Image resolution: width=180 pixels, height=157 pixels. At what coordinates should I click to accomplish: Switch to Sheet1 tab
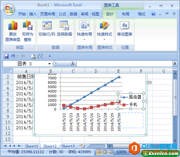[x=31, y=146]
